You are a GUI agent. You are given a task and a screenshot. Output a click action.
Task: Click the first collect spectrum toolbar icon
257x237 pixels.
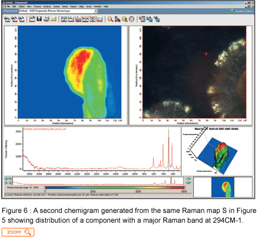7,19
